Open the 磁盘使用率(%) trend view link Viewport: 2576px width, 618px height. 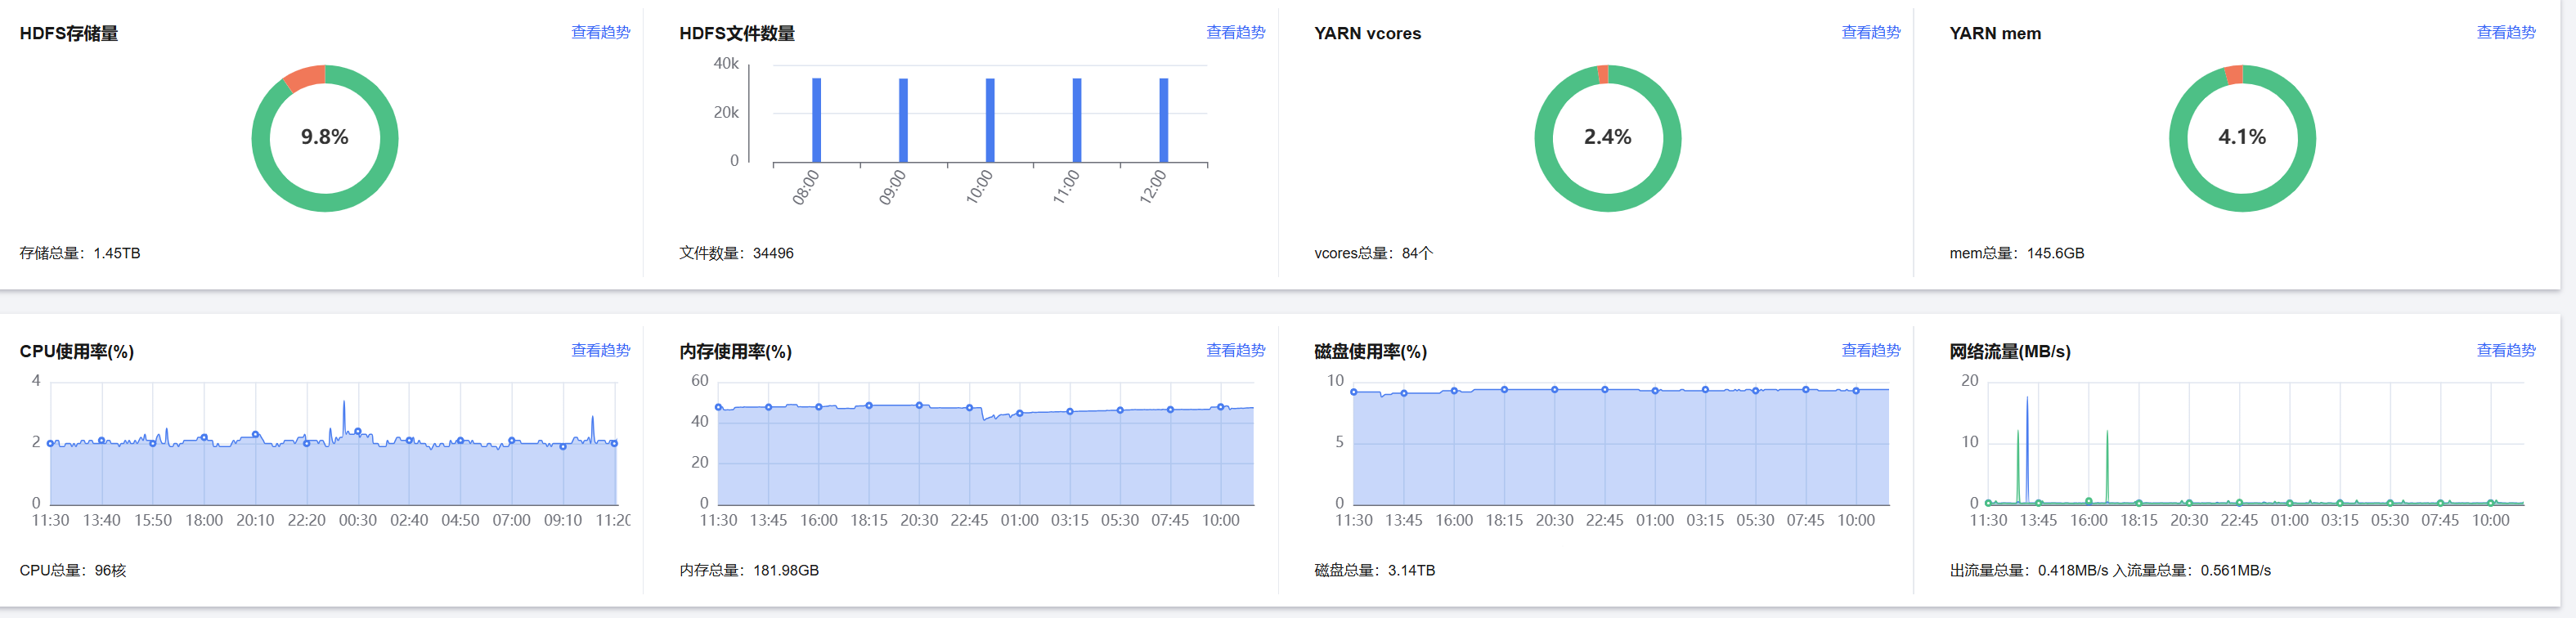click(1870, 350)
